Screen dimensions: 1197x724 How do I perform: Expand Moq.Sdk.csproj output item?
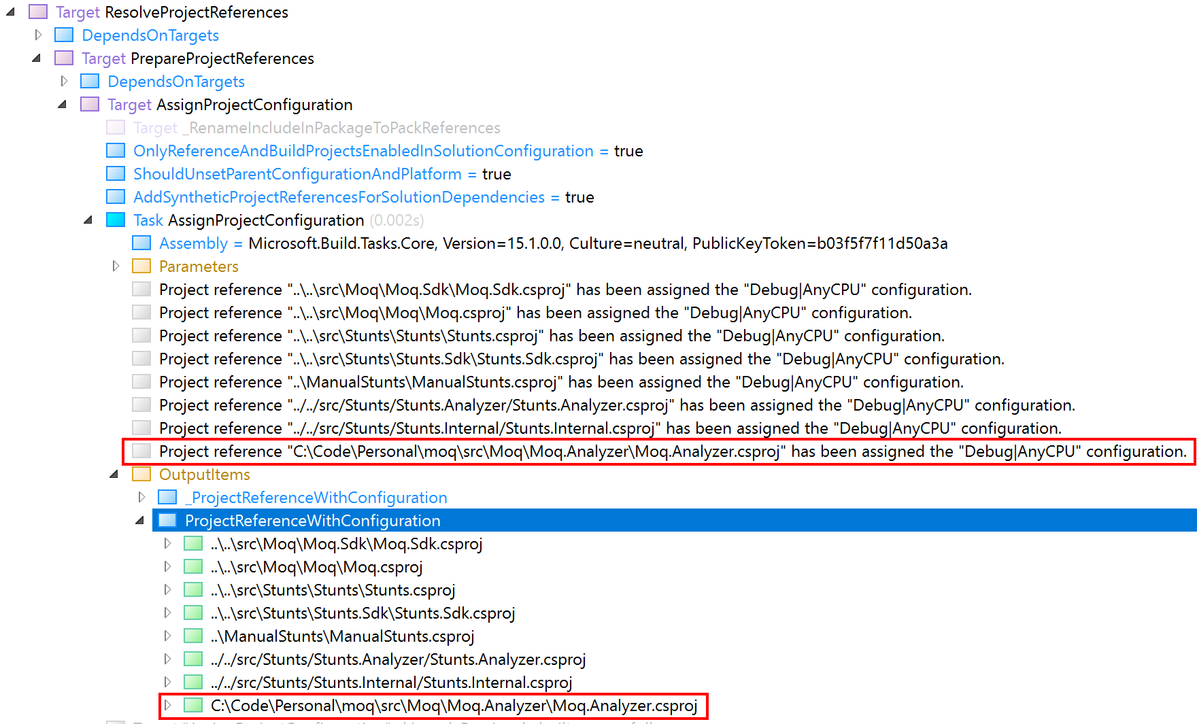click(167, 543)
